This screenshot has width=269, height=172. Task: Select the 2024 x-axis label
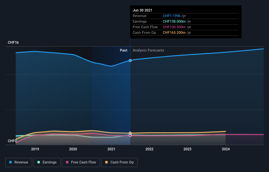[x=226, y=149]
